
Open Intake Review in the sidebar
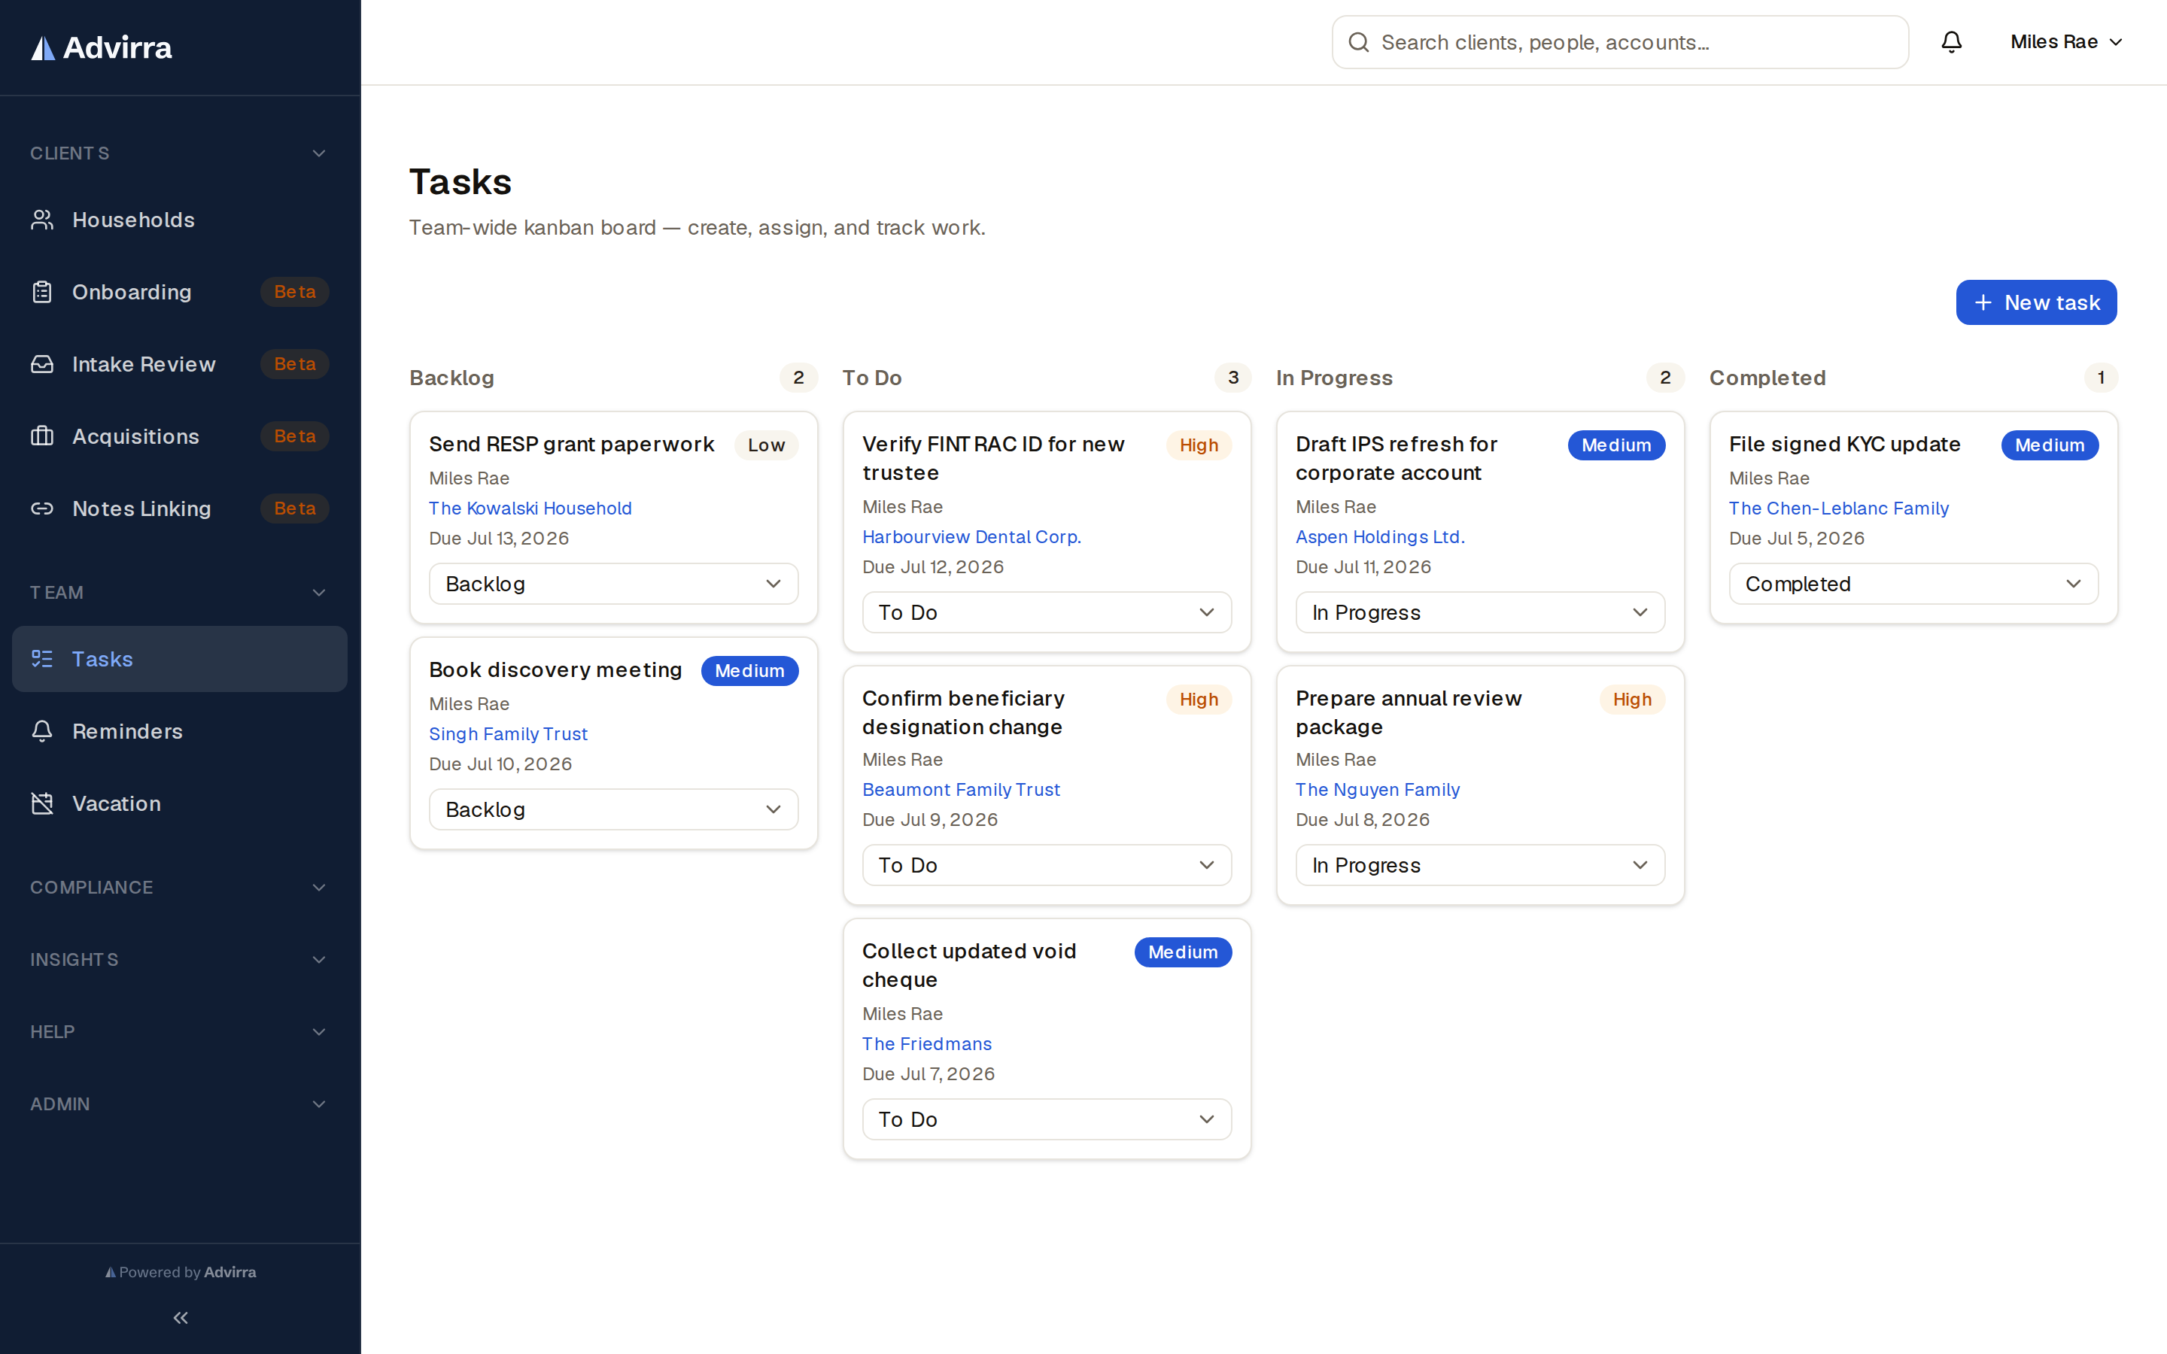pyautogui.click(x=180, y=365)
